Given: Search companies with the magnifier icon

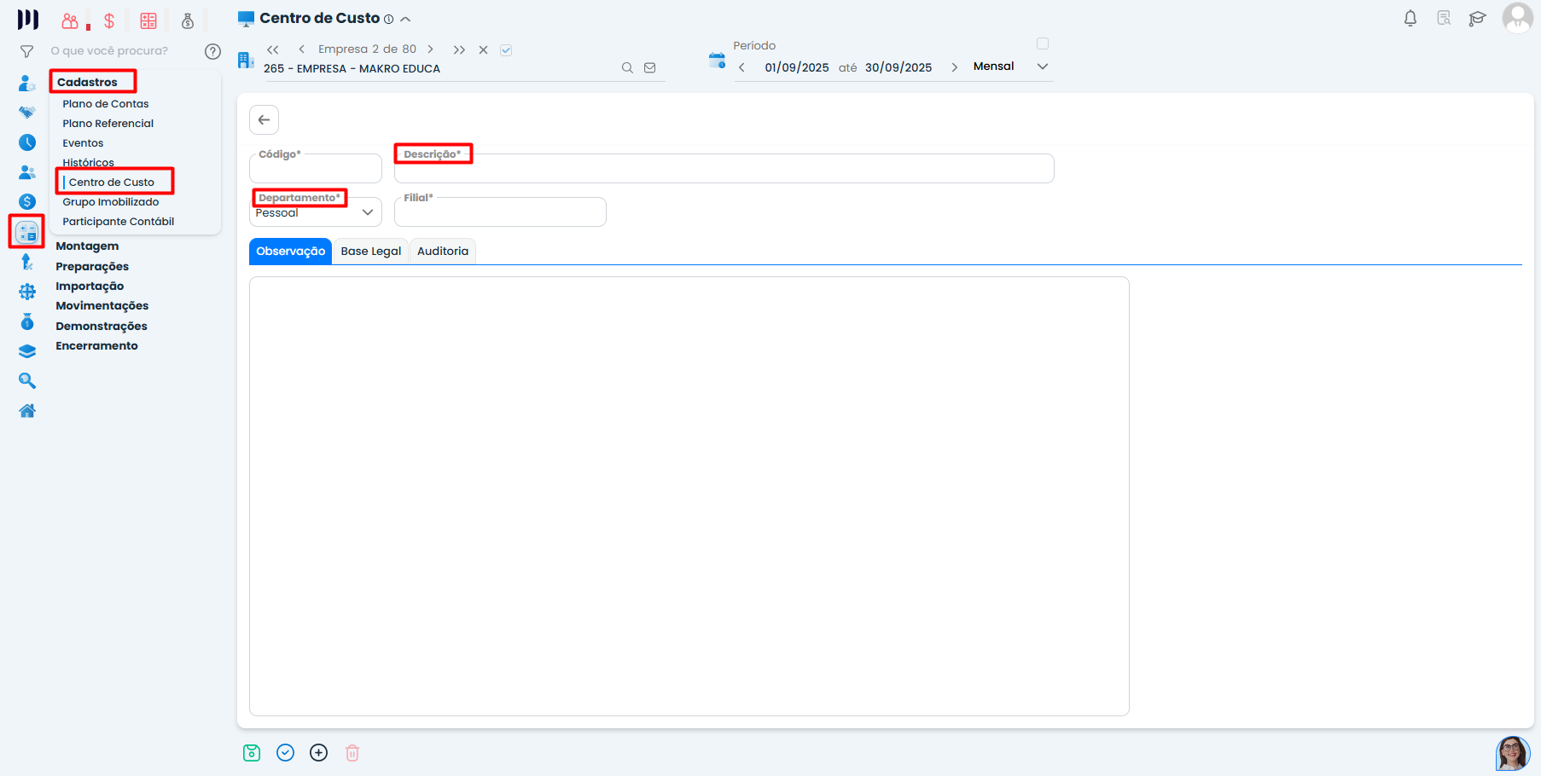Looking at the screenshot, I should (627, 68).
